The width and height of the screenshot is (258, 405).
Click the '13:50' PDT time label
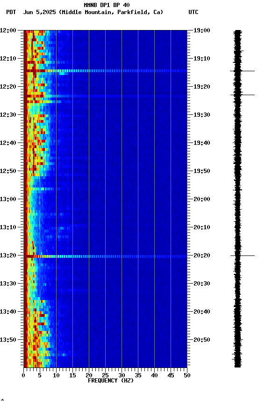coord(8,340)
